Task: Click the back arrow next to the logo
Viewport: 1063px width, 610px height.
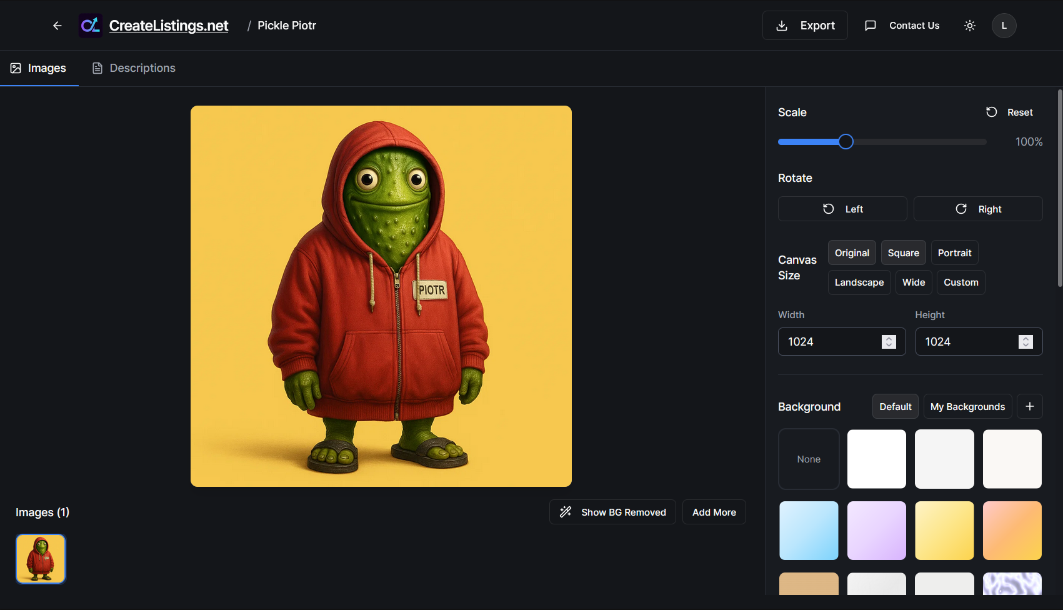Action: [x=57, y=25]
